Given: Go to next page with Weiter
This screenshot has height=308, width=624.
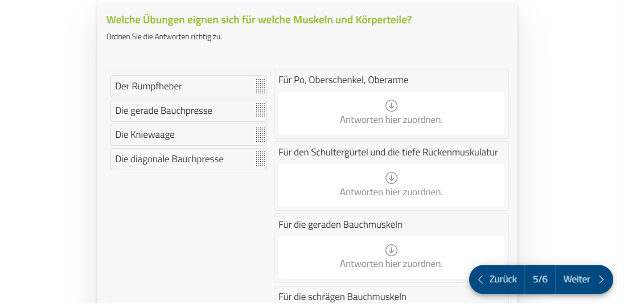Looking at the screenshot, I should pos(584,280).
